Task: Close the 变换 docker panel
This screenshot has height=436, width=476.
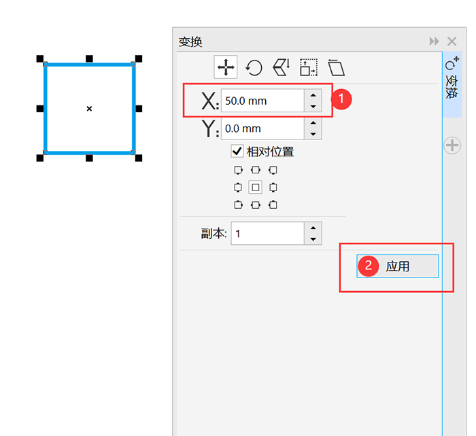Action: tap(452, 41)
